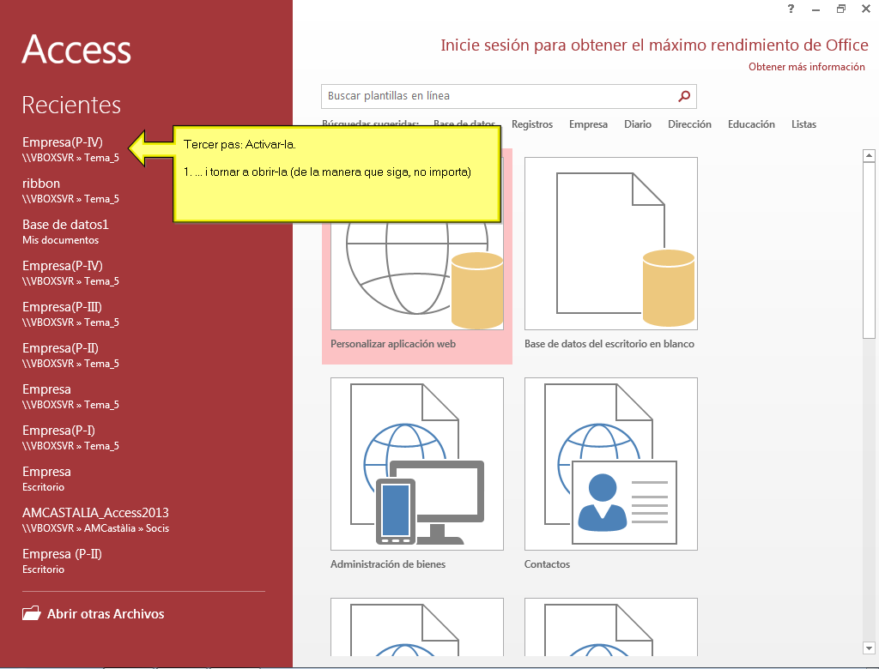This screenshot has height=669, width=879.
Task: Click the folder icon for Abrir otras Archivos
Action: [32, 613]
